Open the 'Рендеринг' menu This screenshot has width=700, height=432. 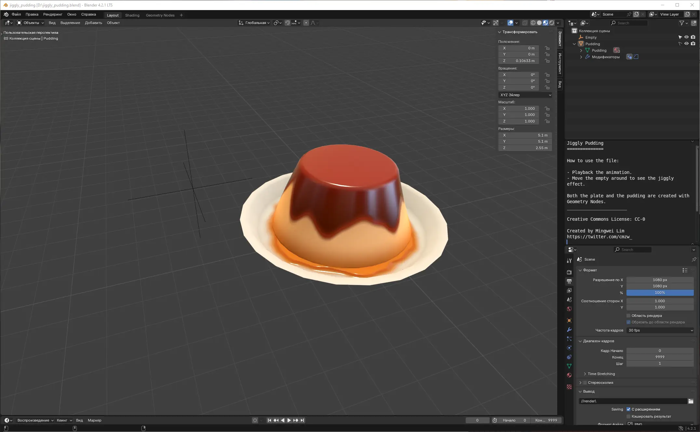(x=52, y=14)
